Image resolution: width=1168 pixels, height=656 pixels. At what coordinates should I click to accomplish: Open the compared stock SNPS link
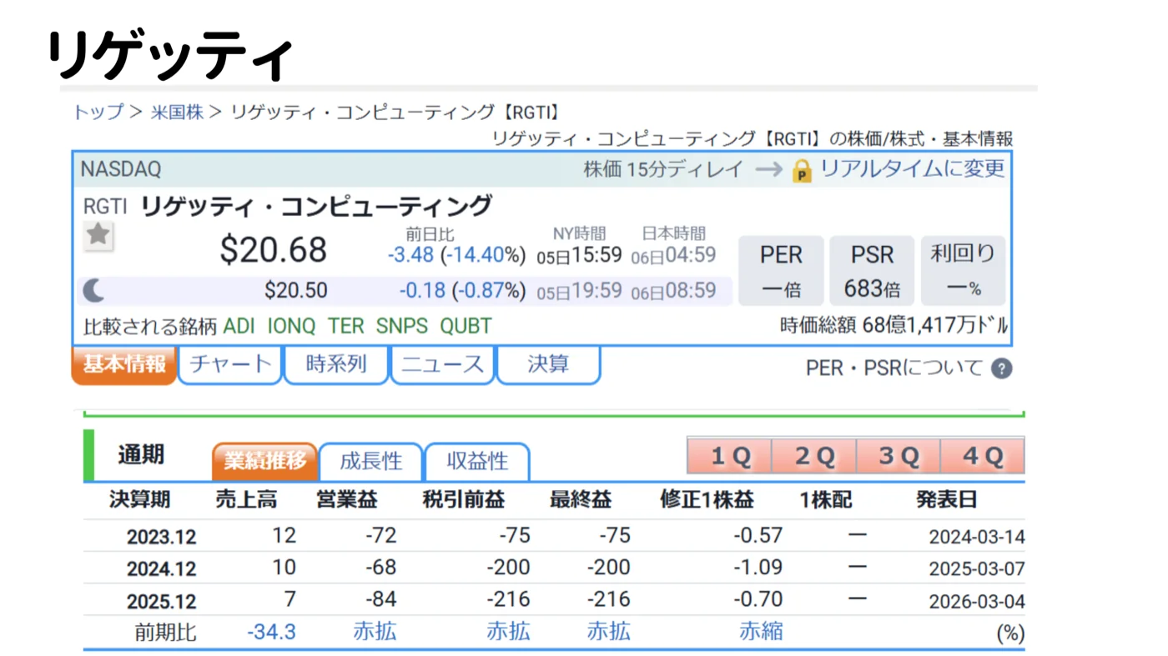(402, 326)
